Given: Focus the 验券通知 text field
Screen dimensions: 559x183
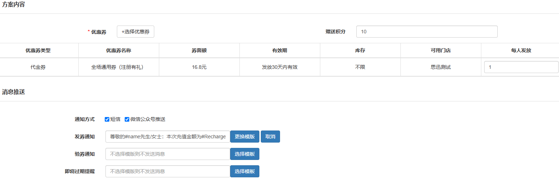Looking at the screenshot, I should (x=168, y=154).
